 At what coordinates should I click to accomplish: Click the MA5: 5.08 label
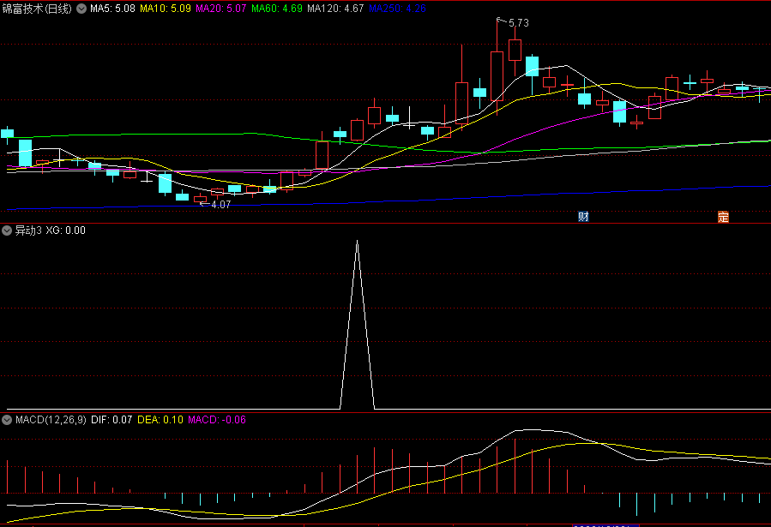[x=112, y=9]
